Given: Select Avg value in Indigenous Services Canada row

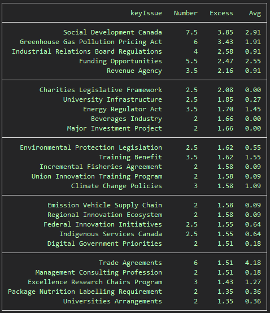Looking at the screenshot, I should [253, 234].
